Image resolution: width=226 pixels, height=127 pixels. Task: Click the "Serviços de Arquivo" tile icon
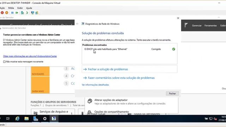coord(35,113)
